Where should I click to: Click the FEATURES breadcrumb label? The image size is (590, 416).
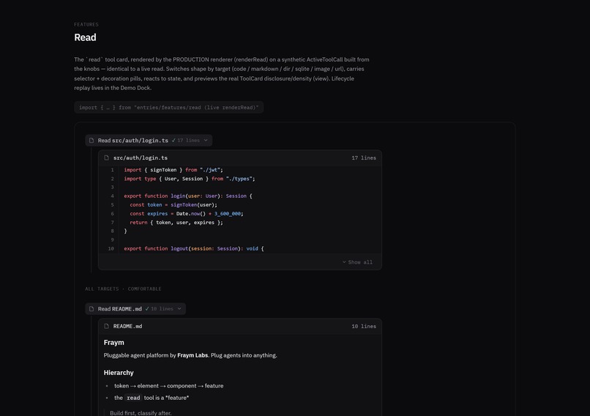point(86,24)
